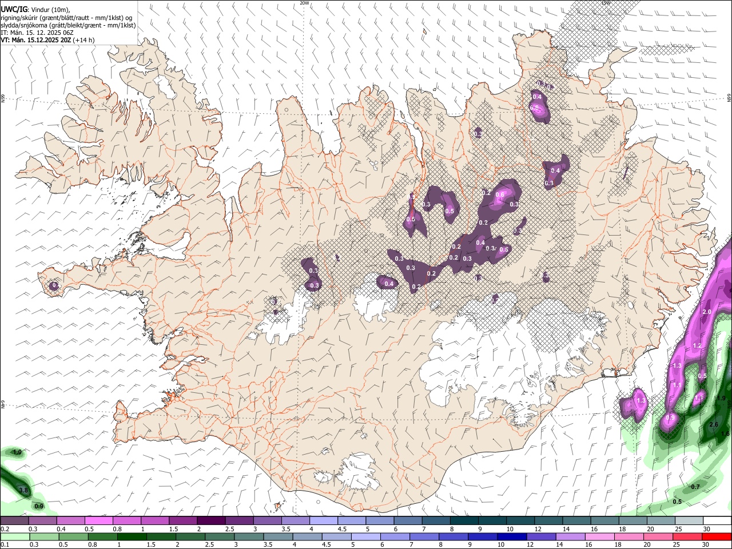The width and height of the screenshot is (732, 549).
Task: Click the '15W' longitude label on the top edge
Action: 605,3
